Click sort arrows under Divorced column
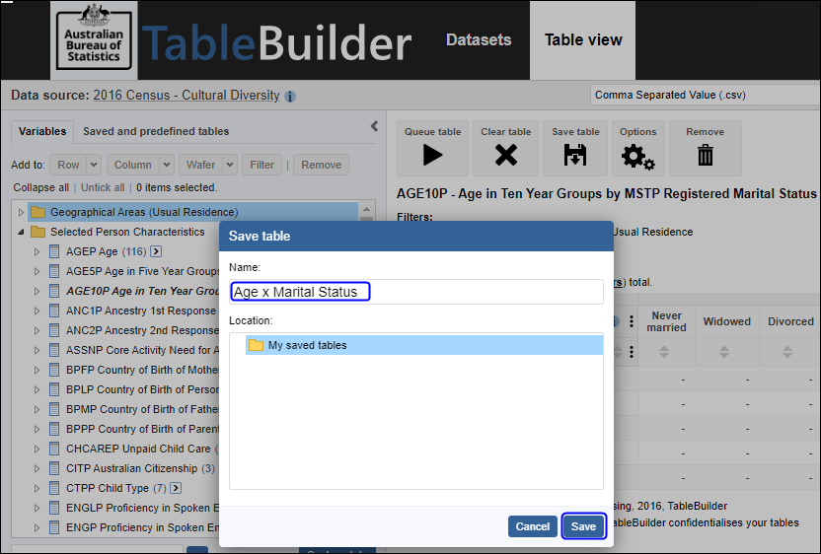 pos(787,352)
